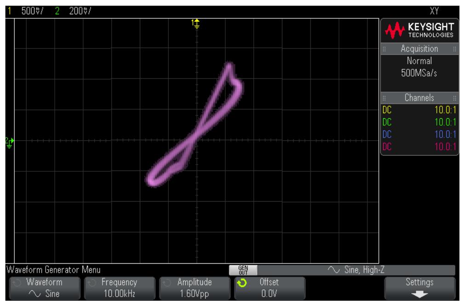
Task: Click the grip dots left of Channels
Action: point(384,98)
